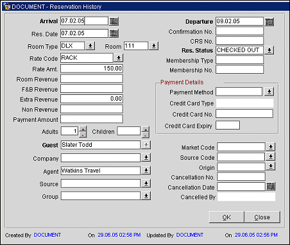The width and height of the screenshot is (290, 245).
Task: Click the Res. Date field
Action: (x=84, y=33)
